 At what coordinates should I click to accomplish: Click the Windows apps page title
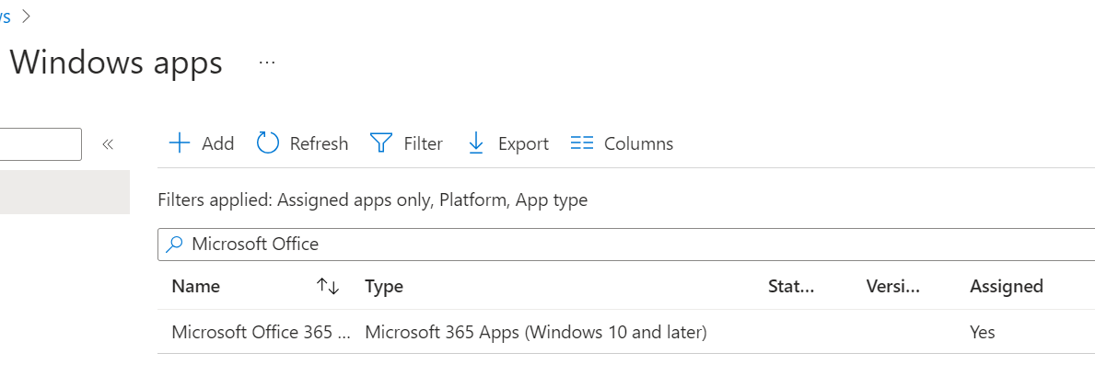[116, 63]
